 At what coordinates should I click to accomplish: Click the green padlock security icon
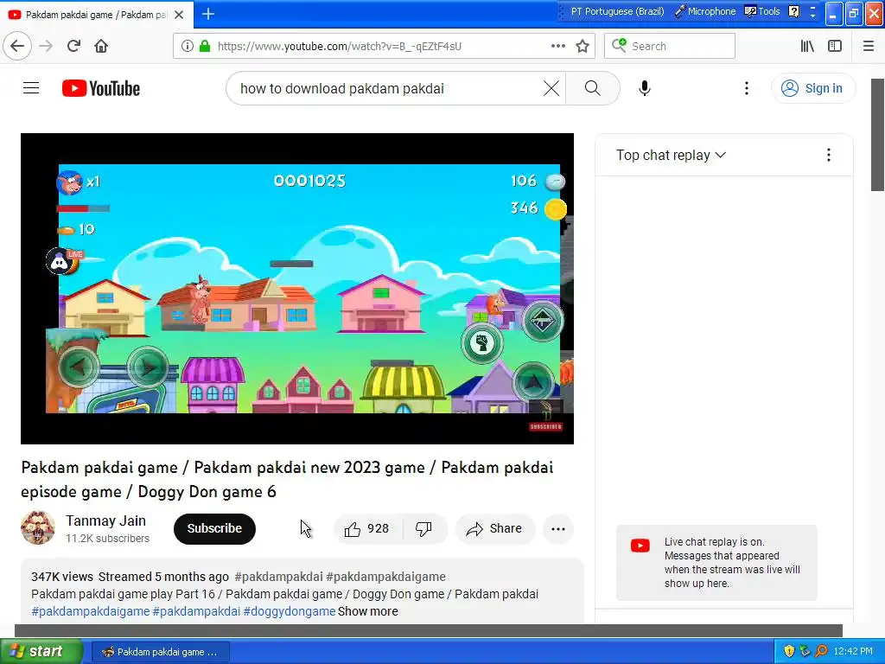(x=205, y=47)
